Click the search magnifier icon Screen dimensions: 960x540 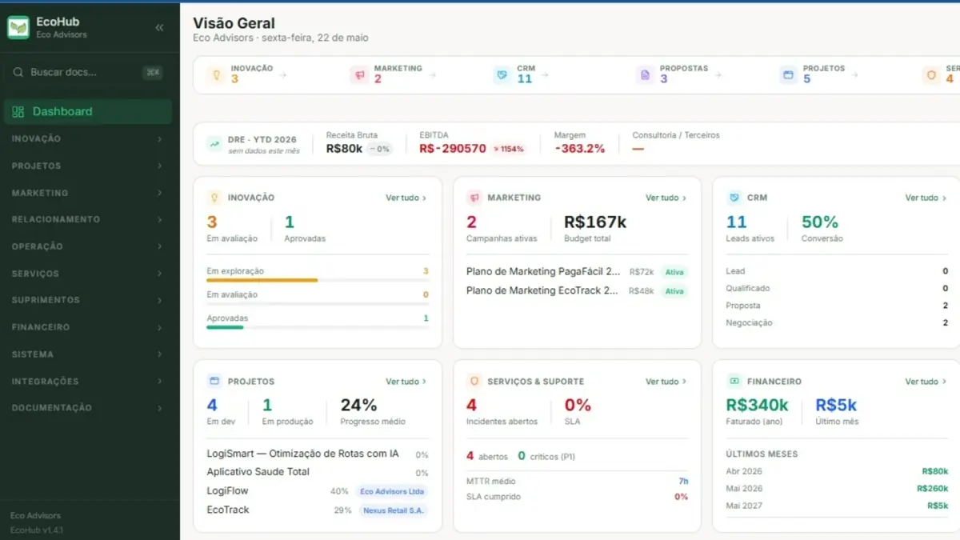(18, 72)
